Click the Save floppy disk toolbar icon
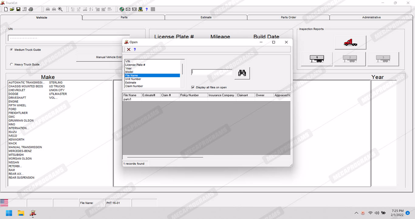 (x=18, y=9)
